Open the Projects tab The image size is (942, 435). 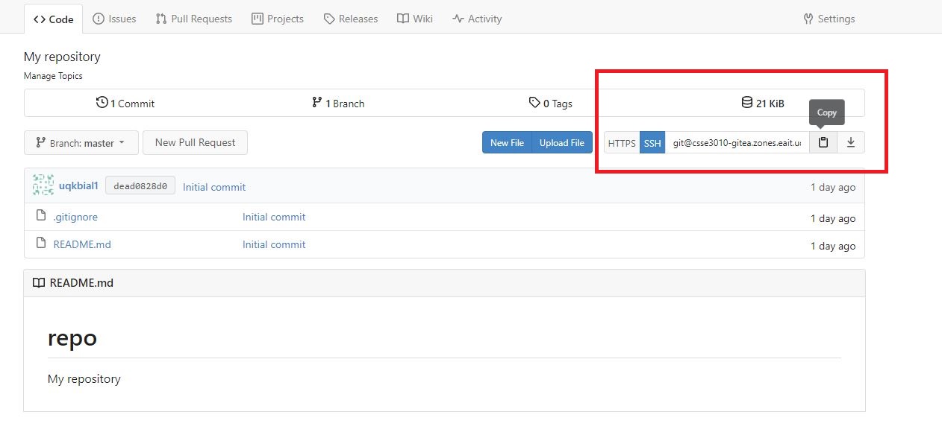[x=278, y=19]
